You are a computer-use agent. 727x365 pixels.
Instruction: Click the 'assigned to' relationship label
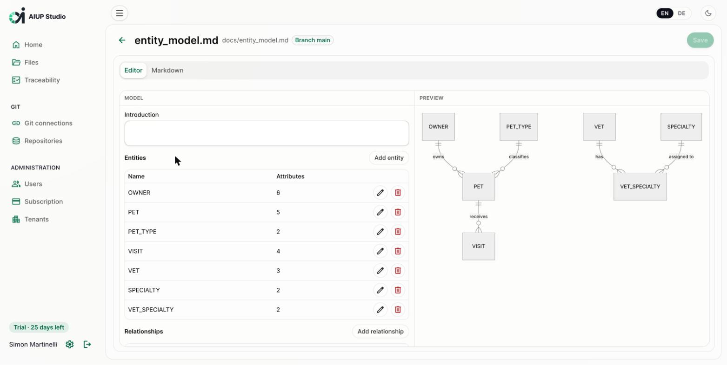(x=681, y=156)
